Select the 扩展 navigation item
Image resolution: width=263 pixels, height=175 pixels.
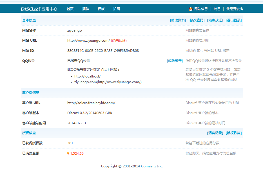coord(117,9)
